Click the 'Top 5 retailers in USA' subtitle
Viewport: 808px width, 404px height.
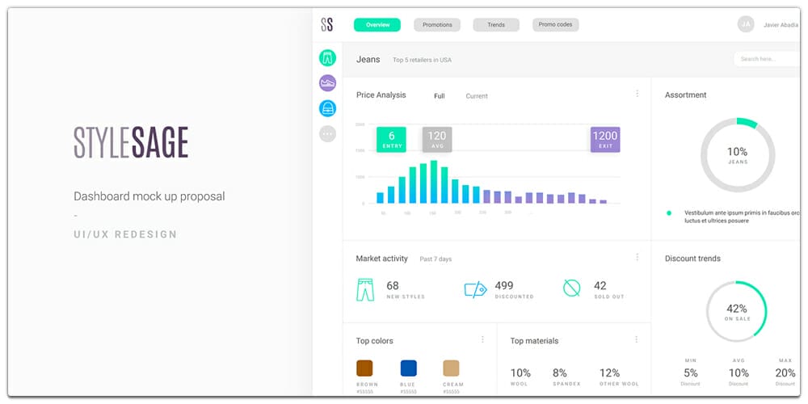422,60
